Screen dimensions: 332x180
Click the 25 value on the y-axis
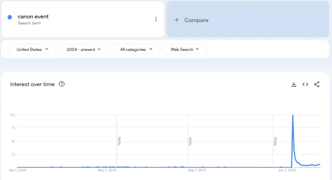point(13,154)
